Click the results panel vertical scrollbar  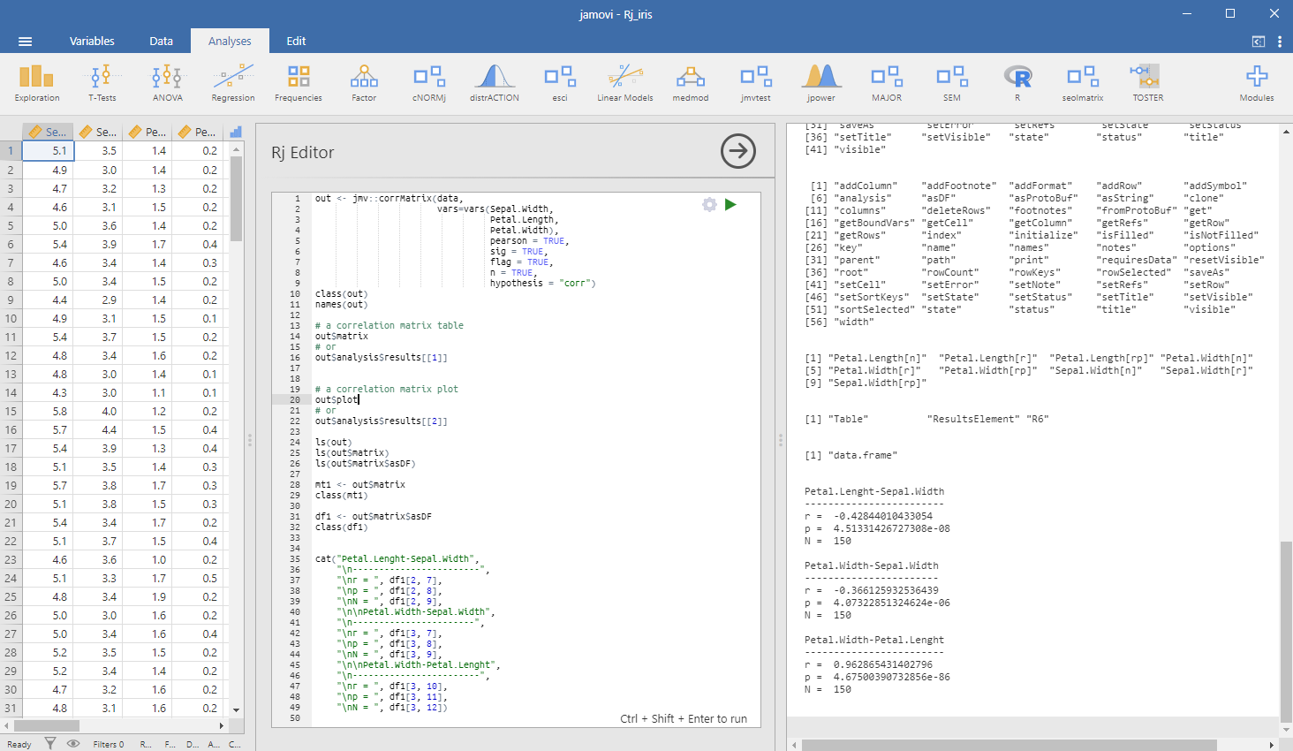tap(1286, 632)
